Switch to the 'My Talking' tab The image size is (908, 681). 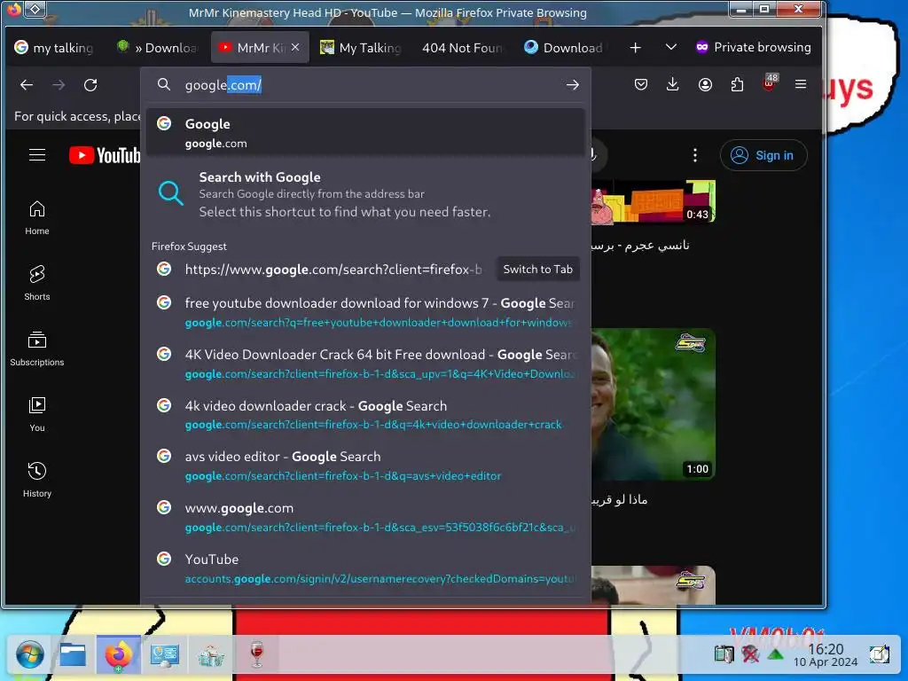point(361,48)
